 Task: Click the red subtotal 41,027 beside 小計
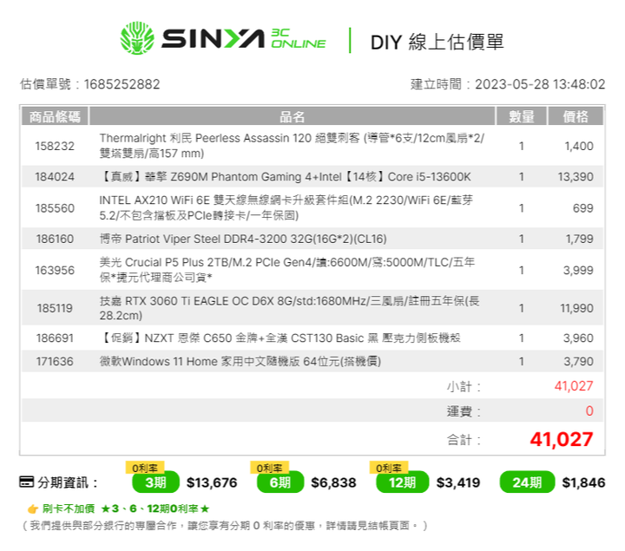point(574,385)
